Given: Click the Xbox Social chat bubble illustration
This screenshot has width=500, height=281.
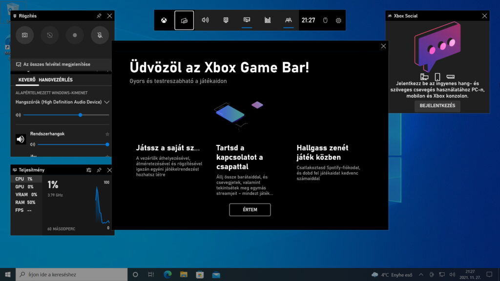Looking at the screenshot, I should click(x=437, y=47).
